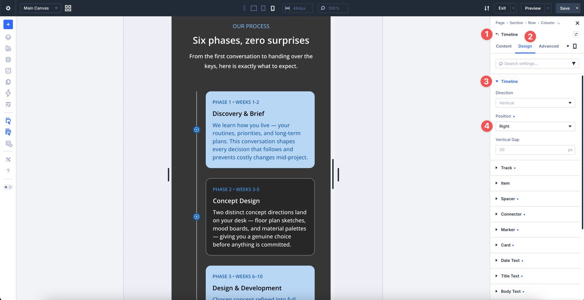Open the table history icon in sidebar
This screenshot has height=300, width=584.
pos(9,144)
